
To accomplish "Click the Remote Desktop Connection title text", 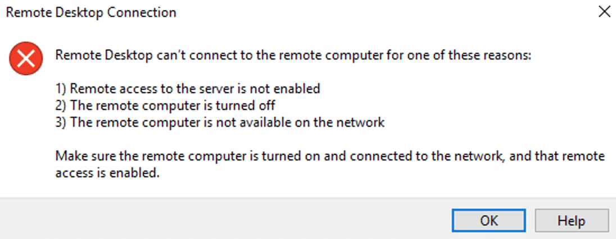I will pos(91,12).
